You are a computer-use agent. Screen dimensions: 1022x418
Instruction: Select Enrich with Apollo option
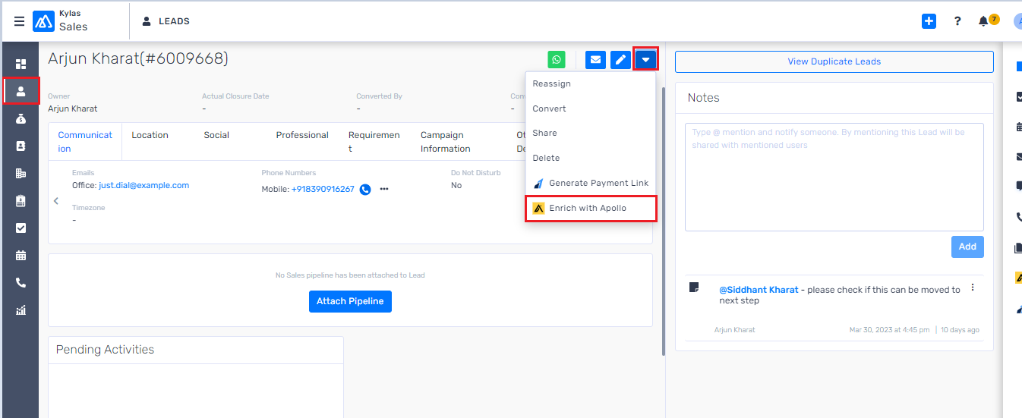590,208
